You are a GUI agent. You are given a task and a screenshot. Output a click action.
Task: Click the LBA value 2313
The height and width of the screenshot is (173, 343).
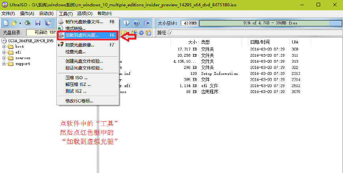click(x=296, y=73)
